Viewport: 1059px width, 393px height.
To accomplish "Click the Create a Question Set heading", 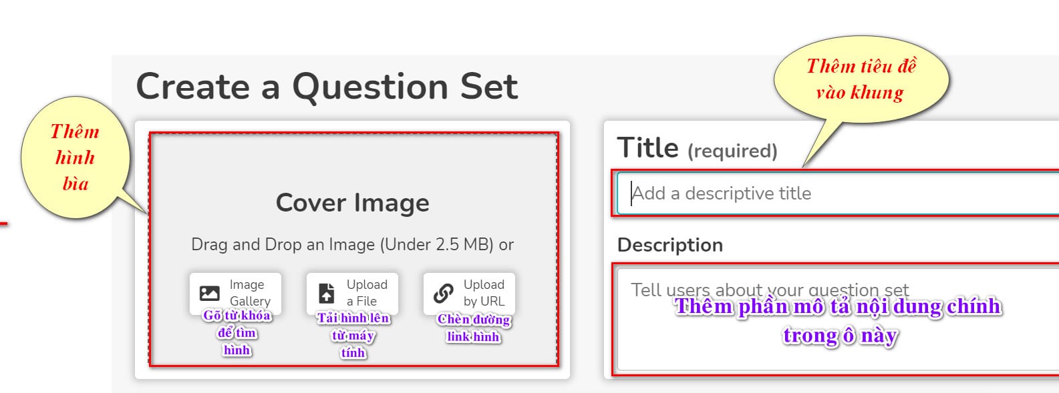I will [327, 87].
